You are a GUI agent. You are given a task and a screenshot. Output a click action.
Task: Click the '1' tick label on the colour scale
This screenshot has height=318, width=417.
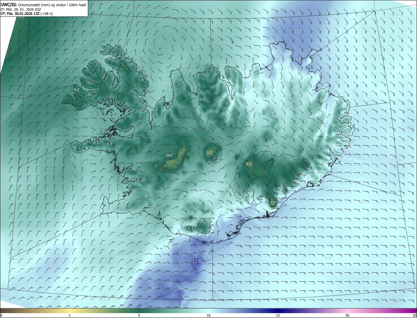pos(70,315)
